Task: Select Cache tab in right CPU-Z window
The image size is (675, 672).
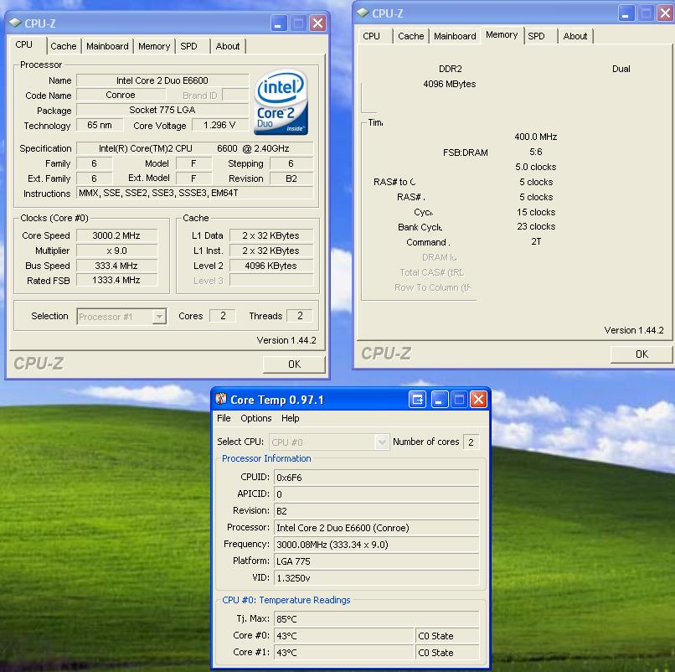Action: pos(410,36)
